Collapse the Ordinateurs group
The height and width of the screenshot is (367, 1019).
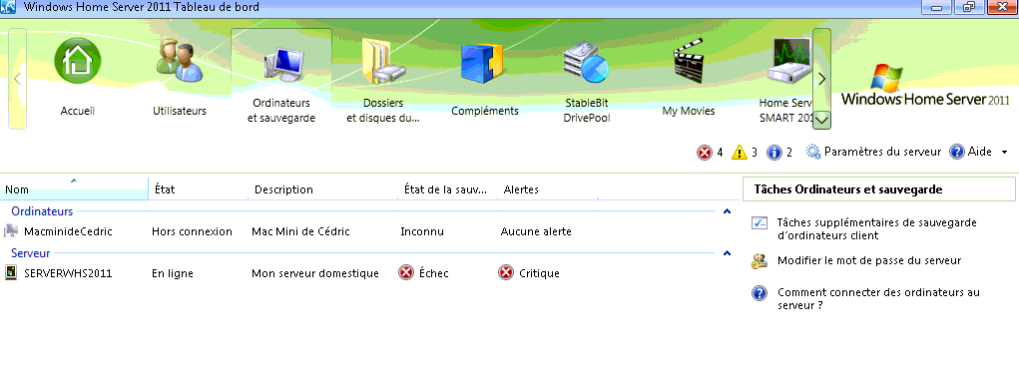pyautogui.click(x=728, y=211)
